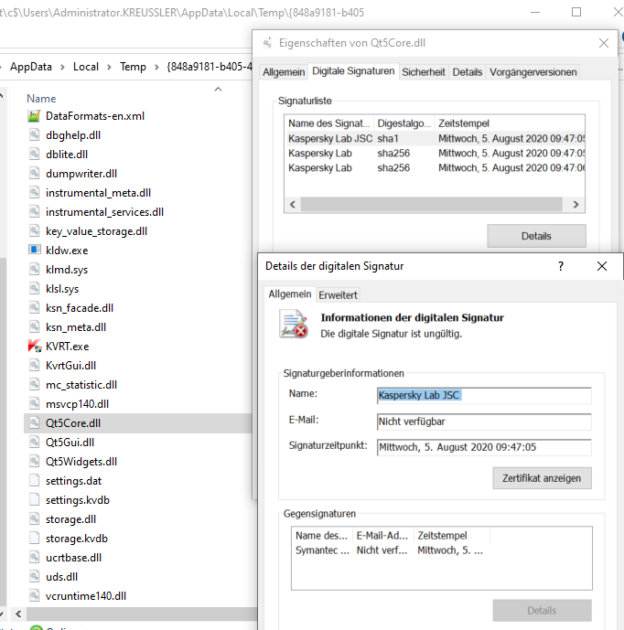Click Temp in the breadcrumb path
Viewport: 624px width, 630px height.
tap(133, 67)
